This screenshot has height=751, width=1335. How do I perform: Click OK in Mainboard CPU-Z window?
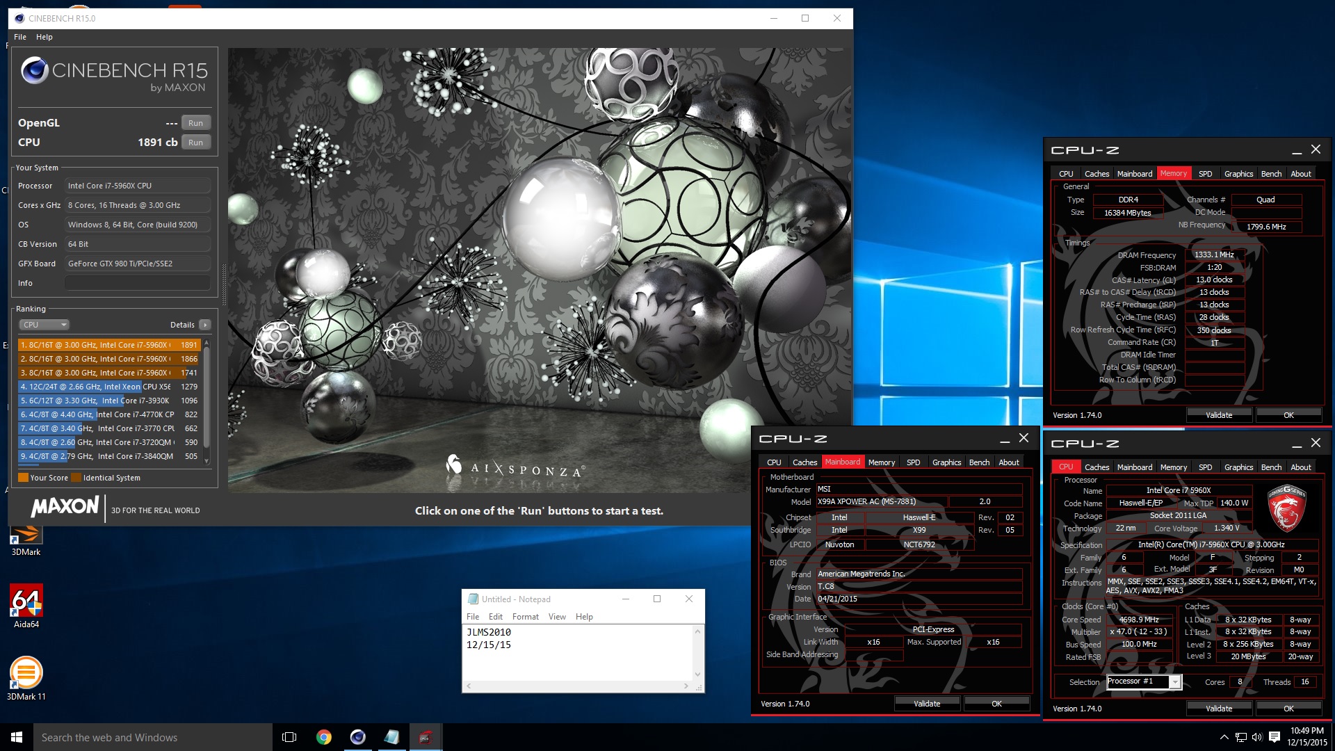[x=996, y=704]
